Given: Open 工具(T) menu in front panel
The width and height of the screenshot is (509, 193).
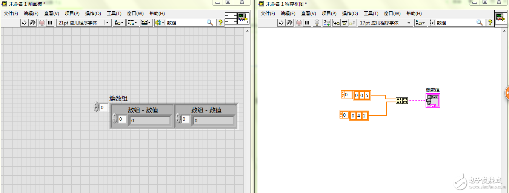Looking at the screenshot, I should (x=114, y=13).
